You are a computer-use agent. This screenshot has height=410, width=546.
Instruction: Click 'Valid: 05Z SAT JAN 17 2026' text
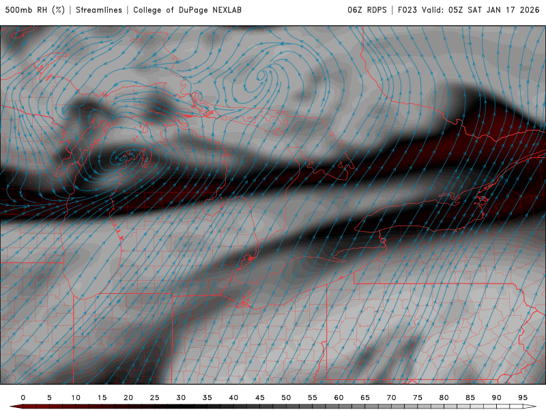480,10
